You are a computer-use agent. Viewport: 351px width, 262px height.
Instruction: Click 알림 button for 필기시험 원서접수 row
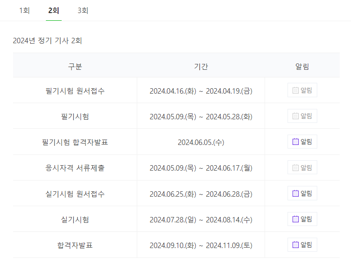pos(302,90)
